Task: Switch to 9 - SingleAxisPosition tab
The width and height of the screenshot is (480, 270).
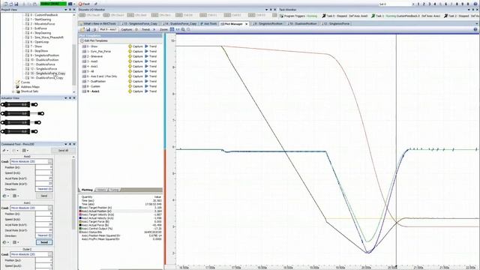Action: pos(268,23)
